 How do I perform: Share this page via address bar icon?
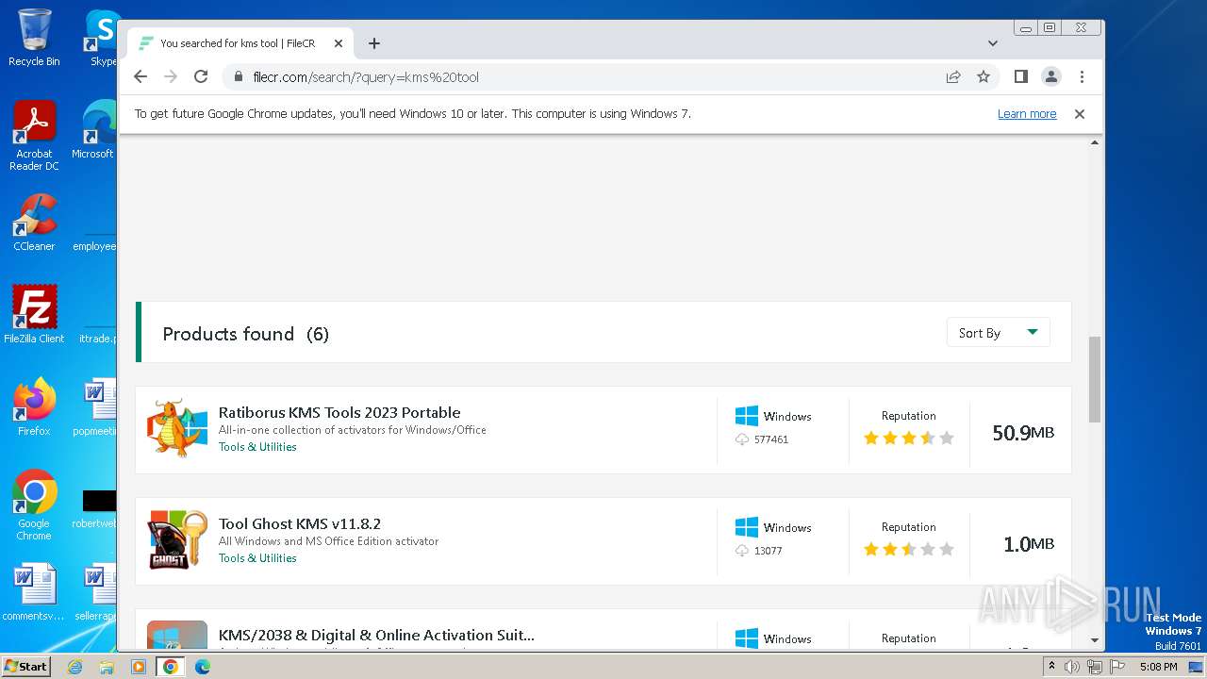tap(953, 76)
